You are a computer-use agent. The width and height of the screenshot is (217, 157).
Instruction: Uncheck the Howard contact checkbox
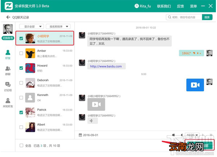click(21, 68)
